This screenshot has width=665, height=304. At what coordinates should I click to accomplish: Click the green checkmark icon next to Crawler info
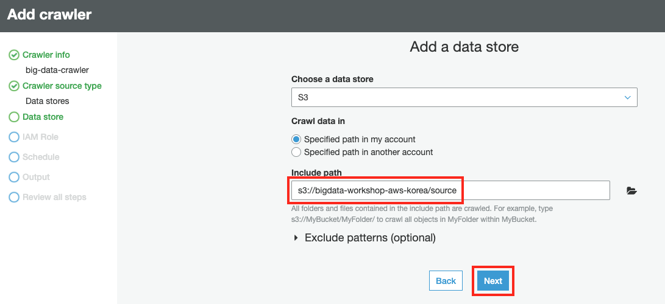pos(13,55)
